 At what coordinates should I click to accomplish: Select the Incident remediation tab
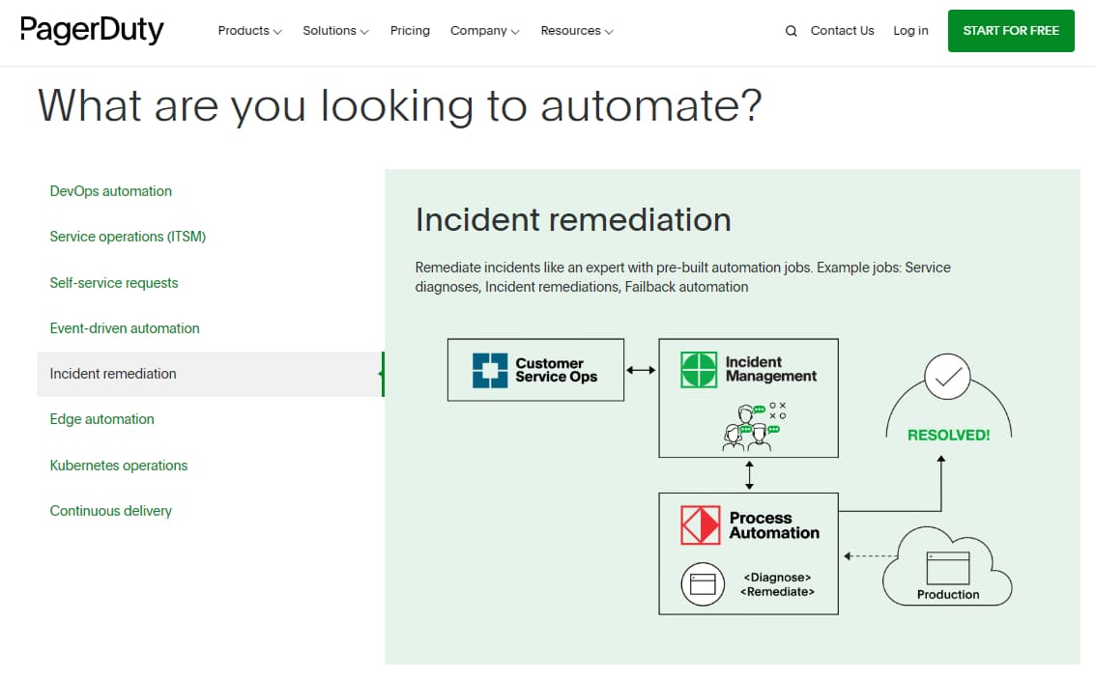click(x=210, y=374)
